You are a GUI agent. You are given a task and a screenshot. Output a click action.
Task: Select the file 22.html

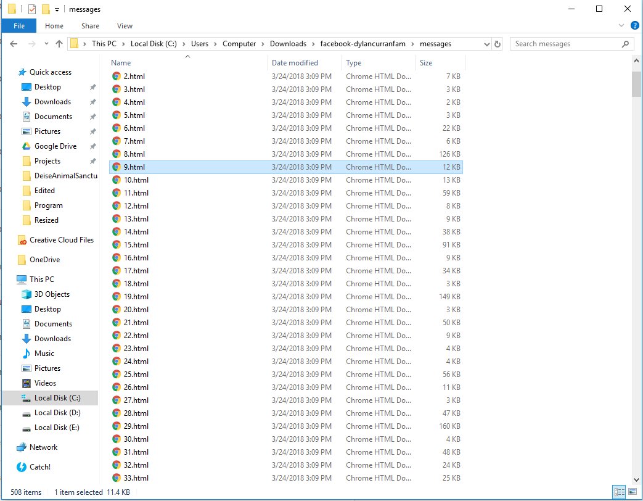(x=286, y=336)
